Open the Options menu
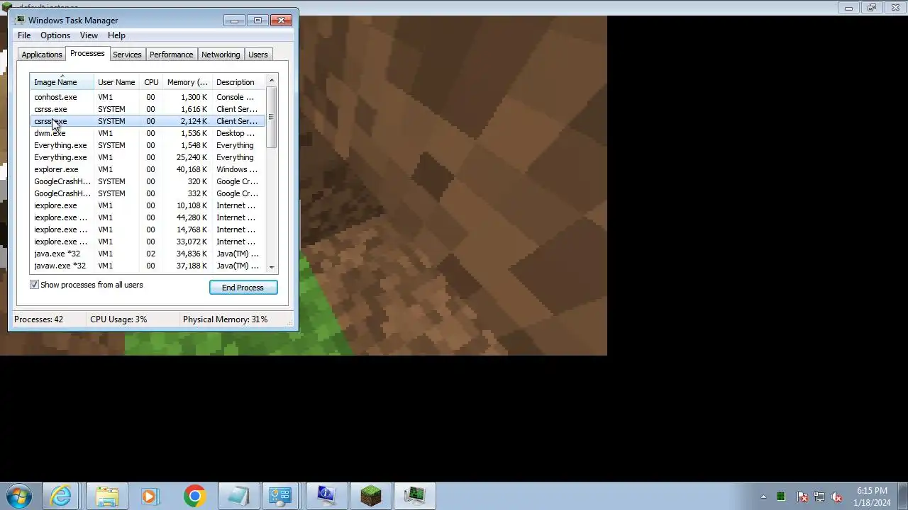The height and width of the screenshot is (510, 908). pos(55,35)
